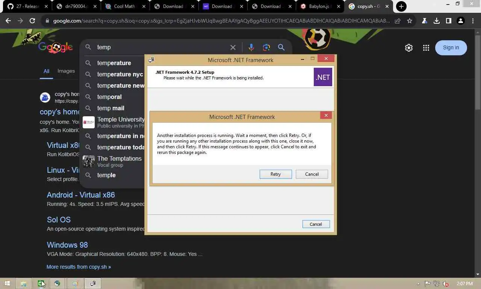Click The Temptations photo thumbnail
Screen dimensions: 481x289
(89, 161)
